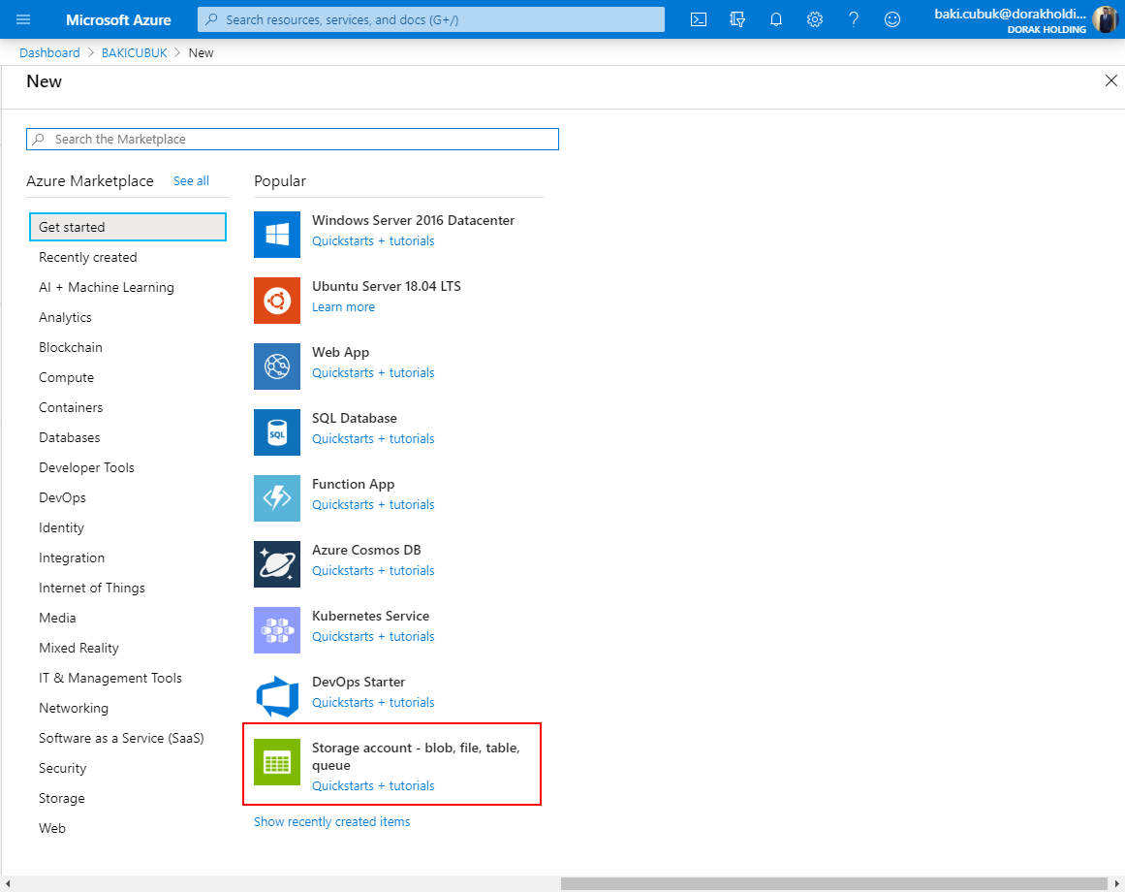Screen dimensions: 1125x892
Task: Open Windows Server Quickstarts + tutorials link
Action: tap(373, 241)
